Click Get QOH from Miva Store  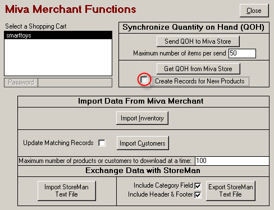(198, 69)
